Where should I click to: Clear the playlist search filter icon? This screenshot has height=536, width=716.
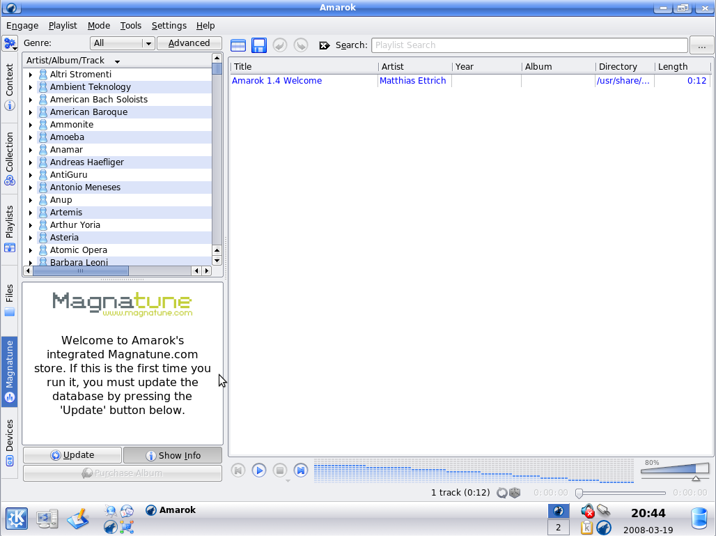coord(324,45)
